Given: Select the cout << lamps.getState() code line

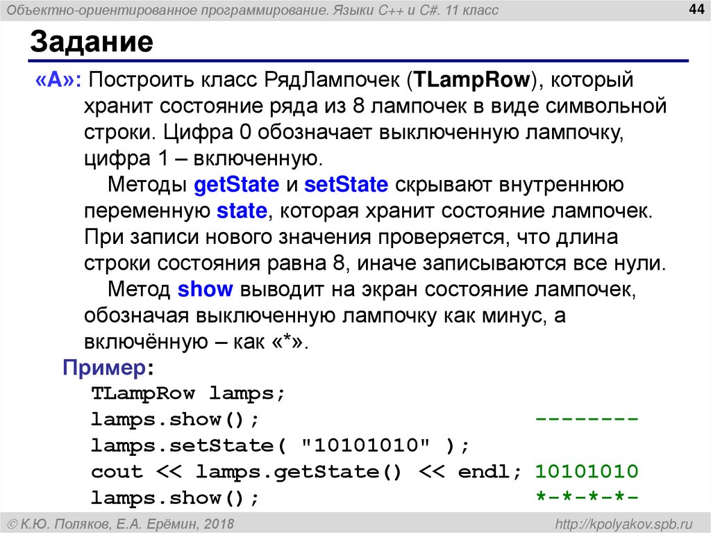Looking at the screenshot, I should click(306, 472).
